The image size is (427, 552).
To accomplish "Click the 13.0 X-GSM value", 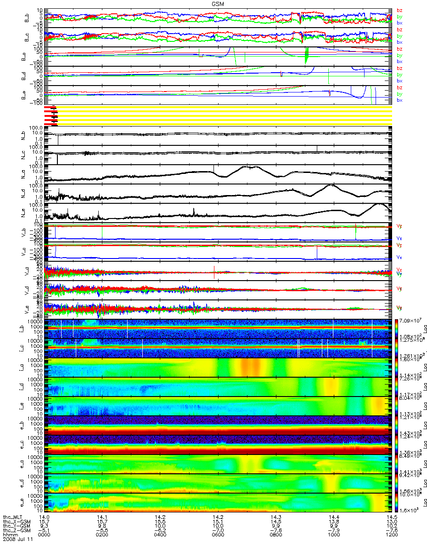I will pos(391,521).
